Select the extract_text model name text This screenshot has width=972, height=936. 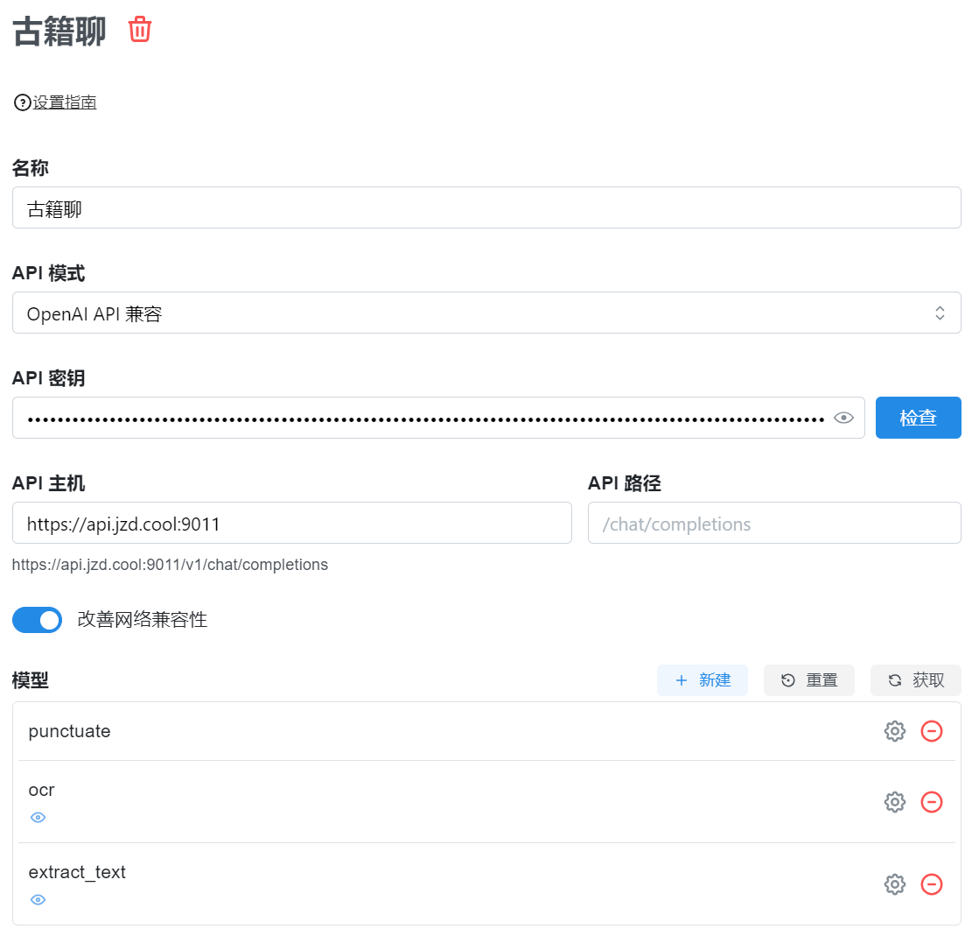tap(77, 872)
